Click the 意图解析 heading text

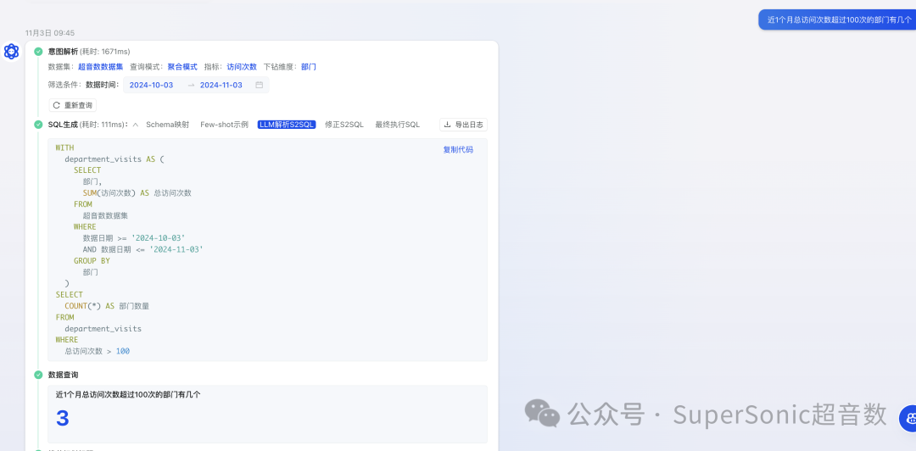click(63, 52)
